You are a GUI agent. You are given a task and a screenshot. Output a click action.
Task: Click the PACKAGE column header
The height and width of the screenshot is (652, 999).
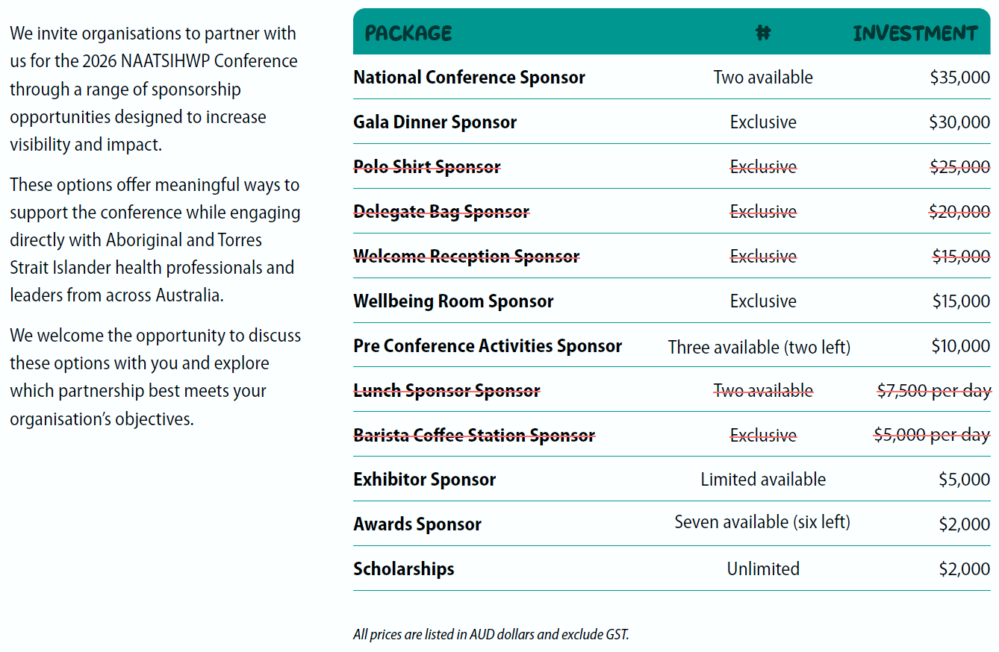pos(408,34)
